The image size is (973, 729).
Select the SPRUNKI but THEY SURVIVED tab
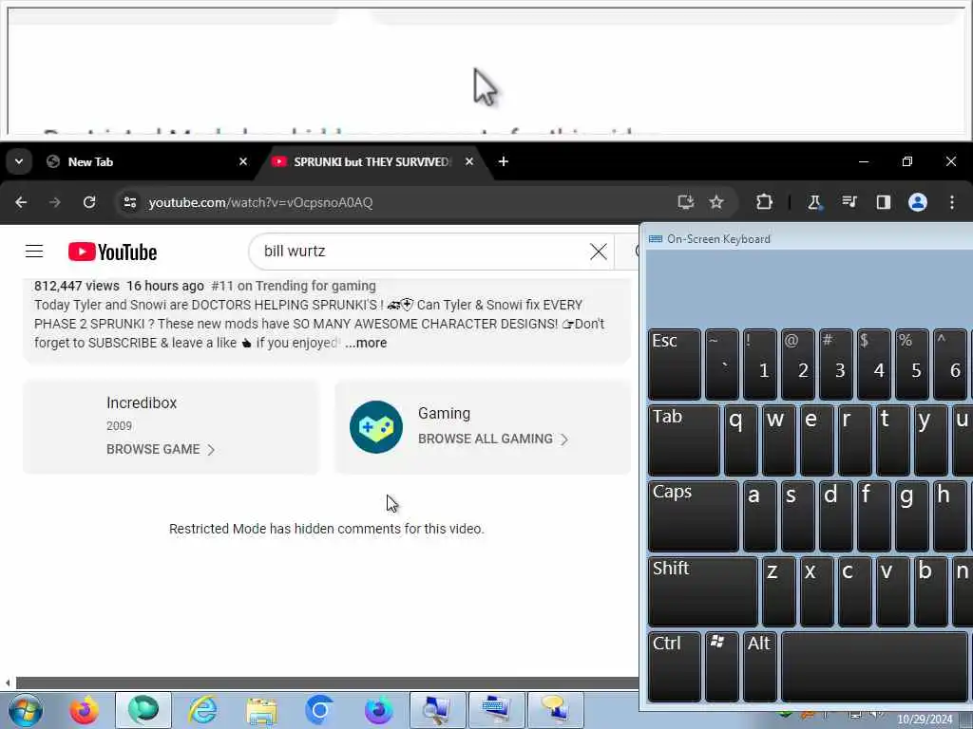tap(372, 161)
